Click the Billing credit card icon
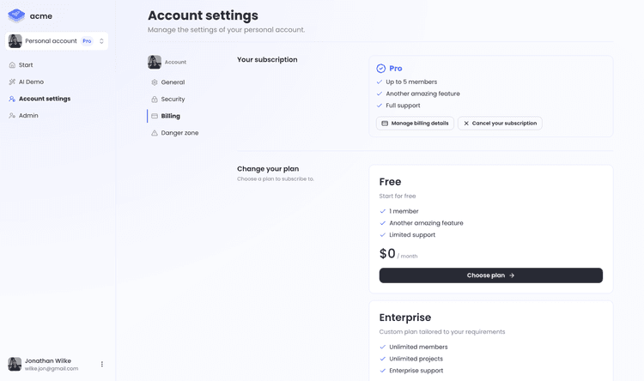This screenshot has height=381, width=644. tap(155, 116)
